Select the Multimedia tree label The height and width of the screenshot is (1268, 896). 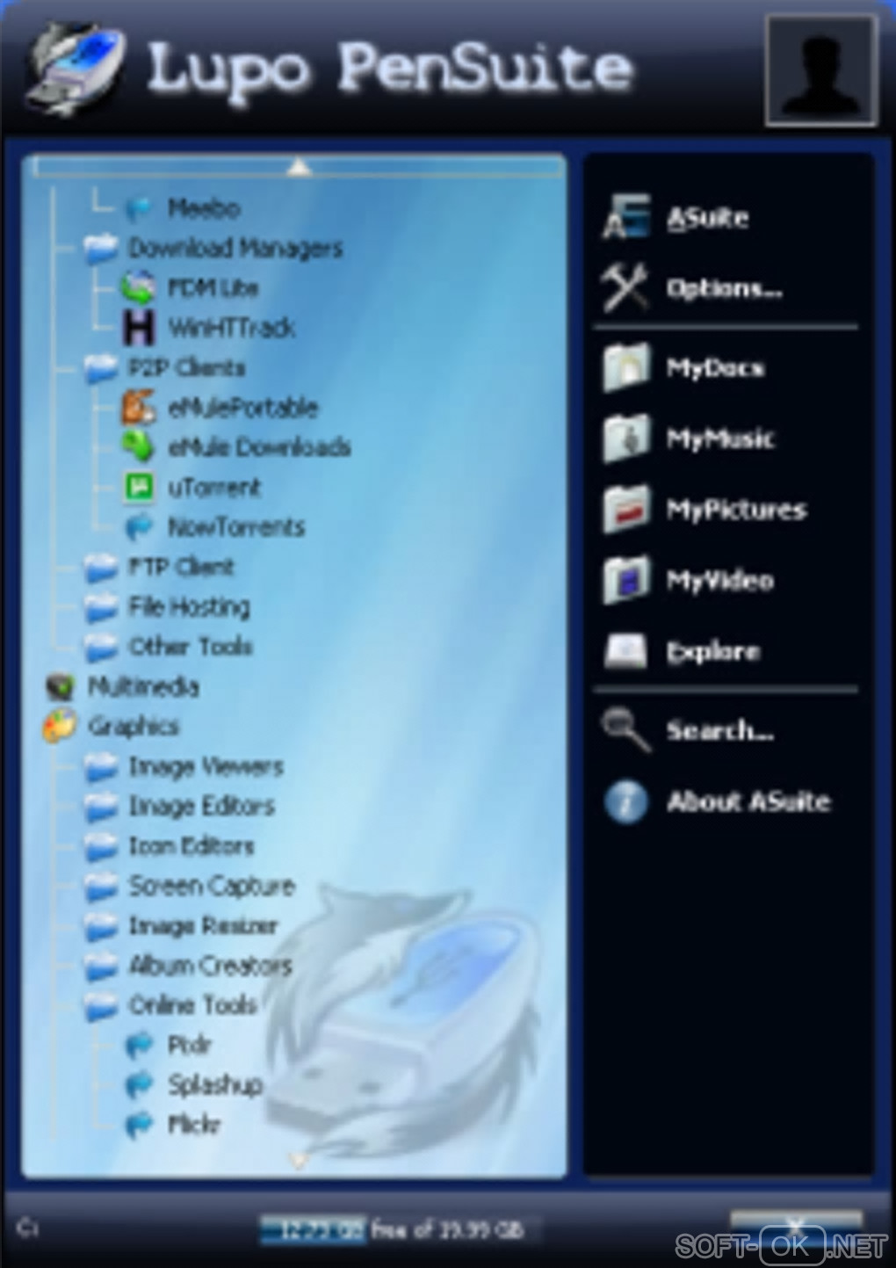(x=143, y=686)
